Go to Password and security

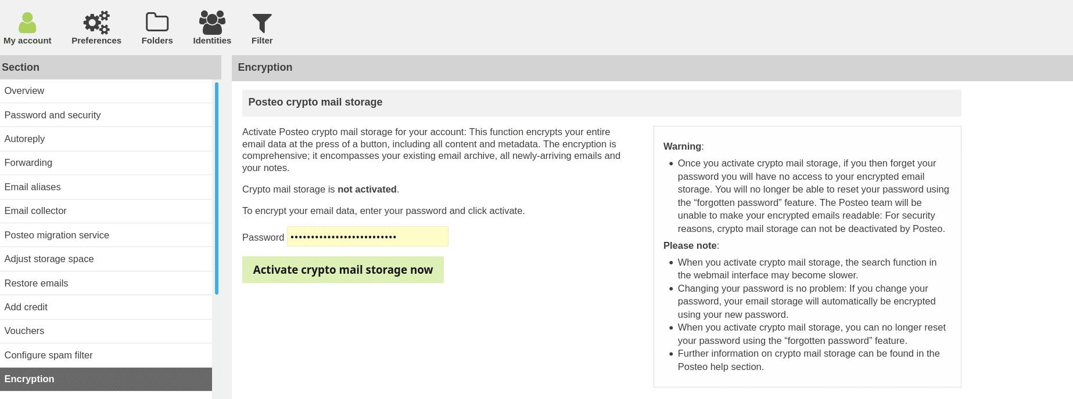click(x=52, y=115)
